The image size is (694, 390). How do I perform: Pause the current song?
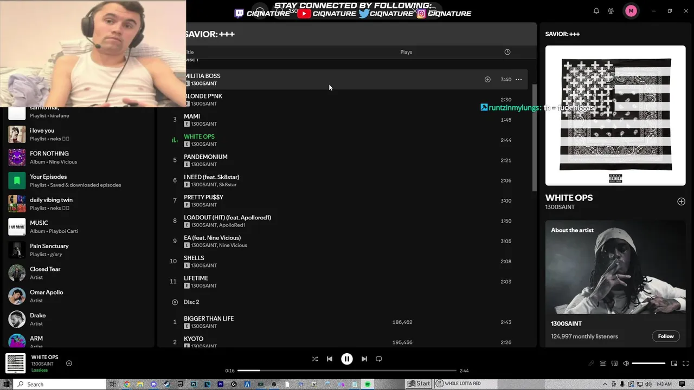coord(347,359)
